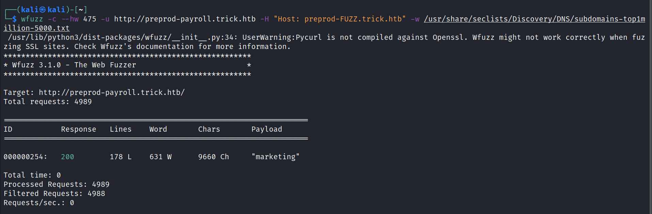Click the Response column header
Viewport: 652px width, 214px height.
79,129
